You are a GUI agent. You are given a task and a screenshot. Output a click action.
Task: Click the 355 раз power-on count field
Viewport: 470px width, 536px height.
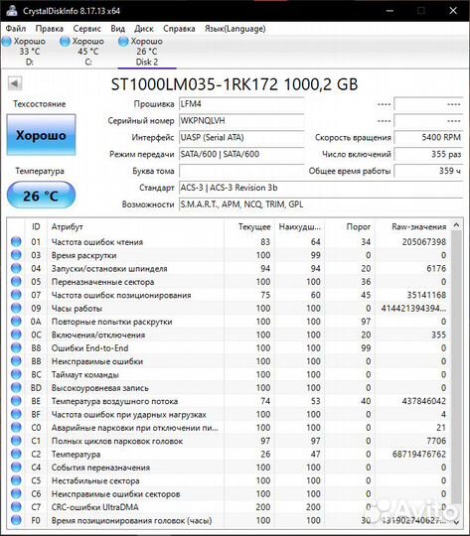click(428, 154)
